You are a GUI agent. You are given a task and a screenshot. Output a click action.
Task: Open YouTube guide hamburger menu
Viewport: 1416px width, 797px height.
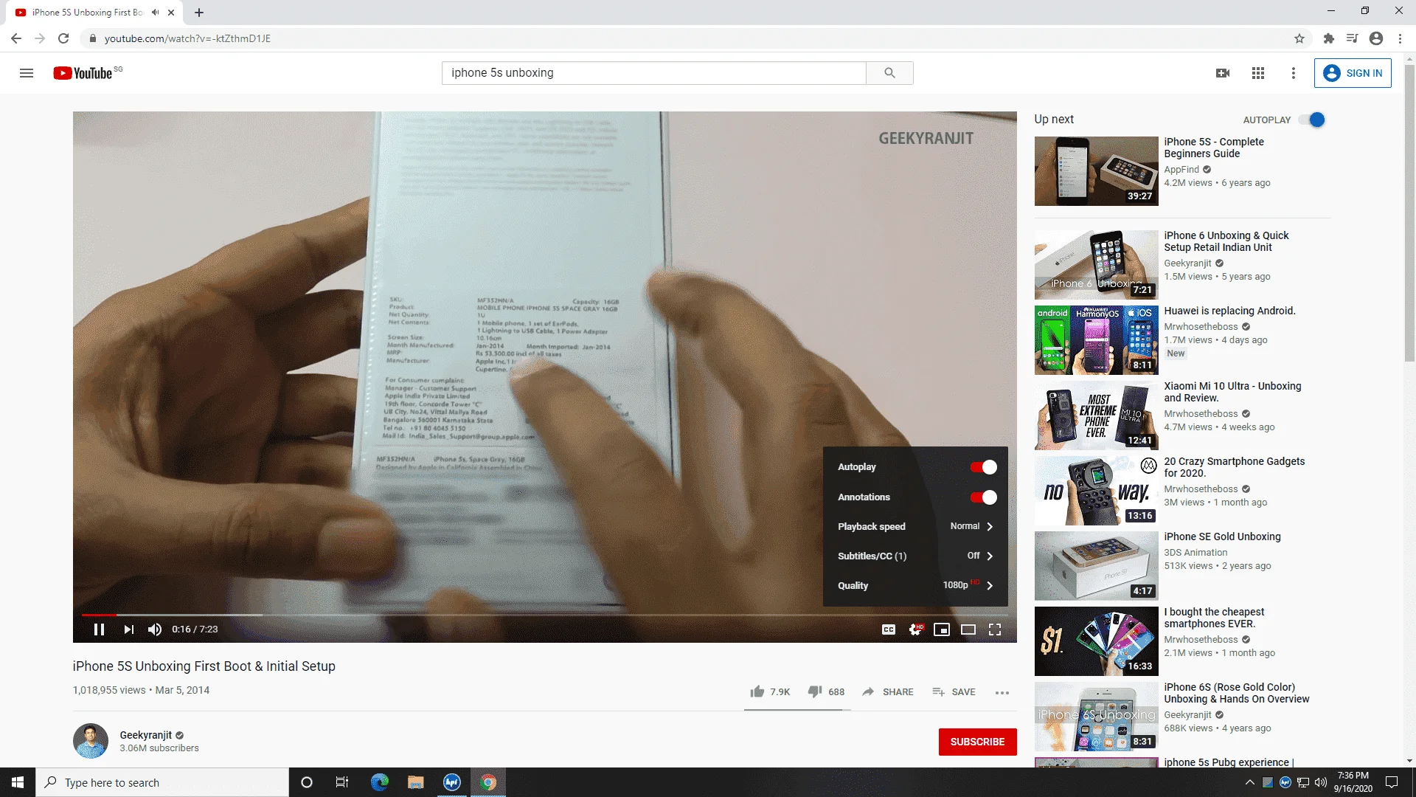pos(27,73)
